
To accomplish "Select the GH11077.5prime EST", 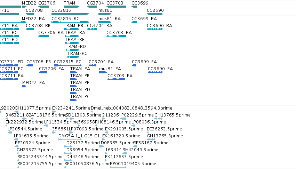I will (x=16, y=112).
